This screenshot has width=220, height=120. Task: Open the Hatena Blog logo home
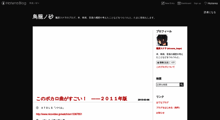coord(14,3)
